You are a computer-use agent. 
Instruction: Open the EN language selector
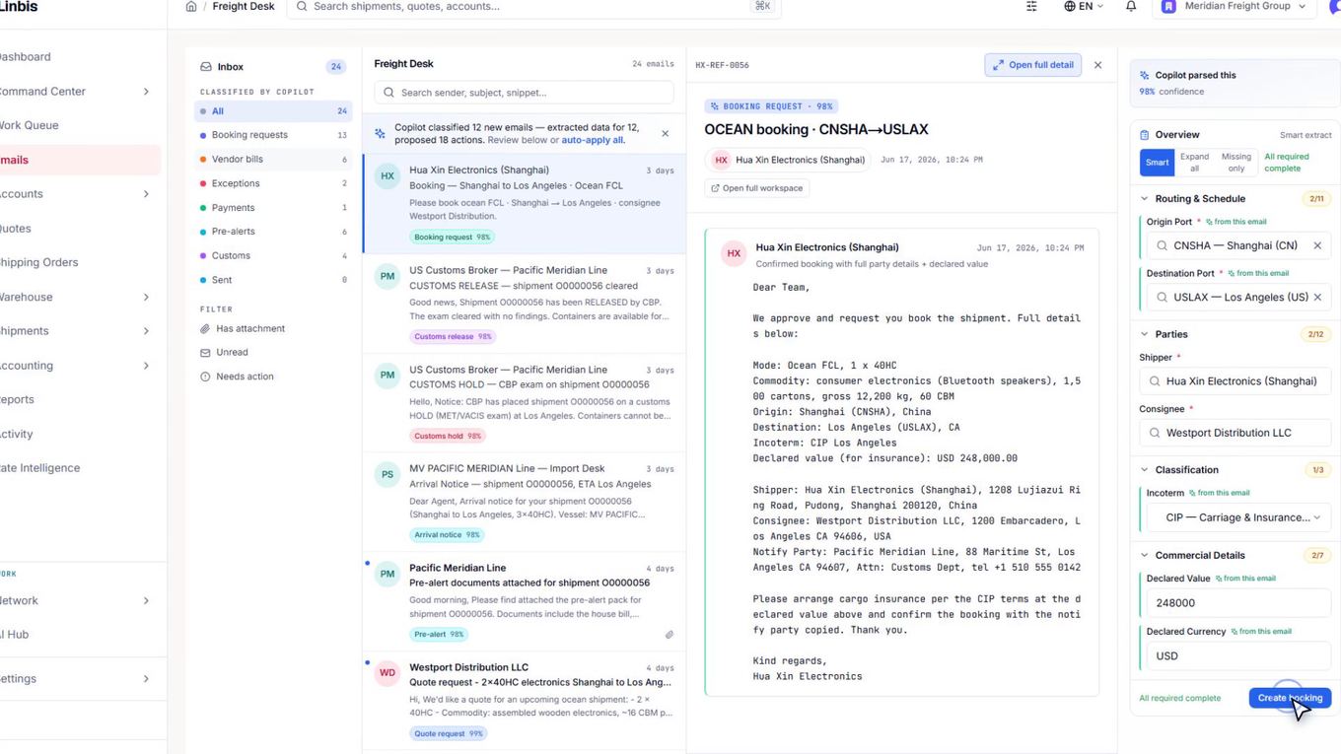[1084, 6]
